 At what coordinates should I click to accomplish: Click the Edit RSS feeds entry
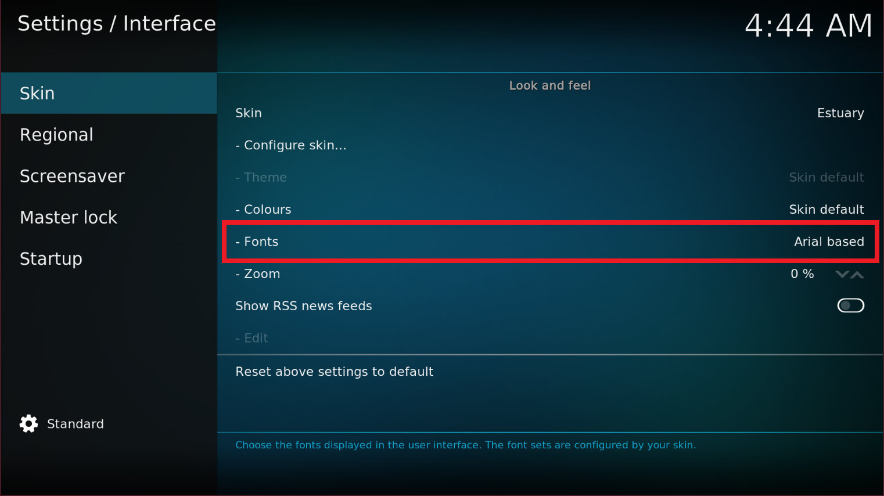pyautogui.click(x=549, y=338)
